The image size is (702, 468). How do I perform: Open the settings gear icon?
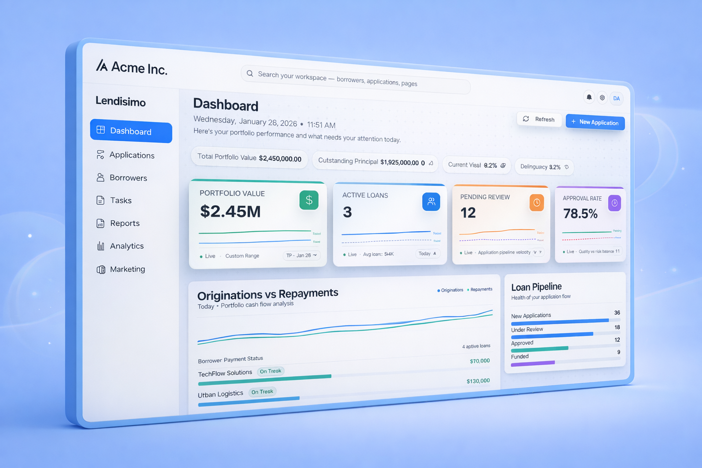pyautogui.click(x=602, y=97)
